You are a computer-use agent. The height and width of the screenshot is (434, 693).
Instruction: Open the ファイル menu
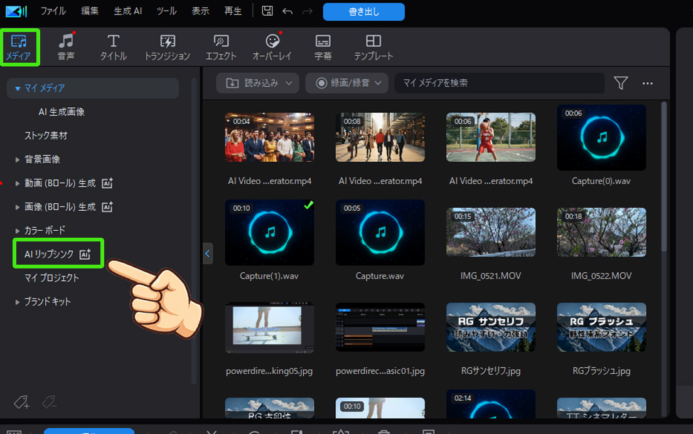[x=53, y=11]
